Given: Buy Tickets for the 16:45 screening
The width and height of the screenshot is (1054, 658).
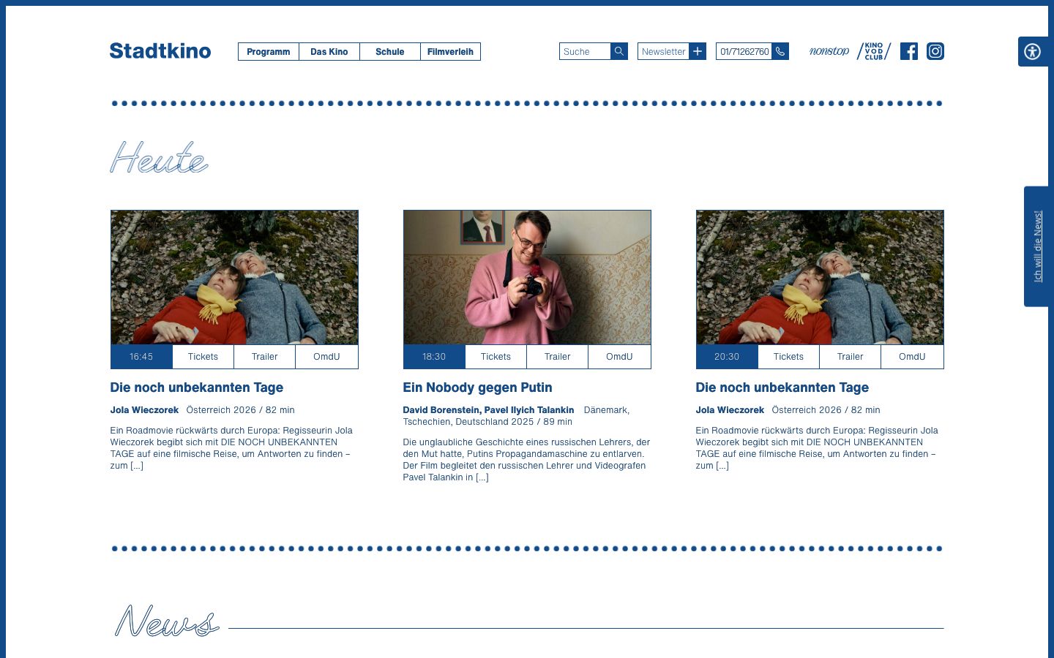Looking at the screenshot, I should click(203, 357).
